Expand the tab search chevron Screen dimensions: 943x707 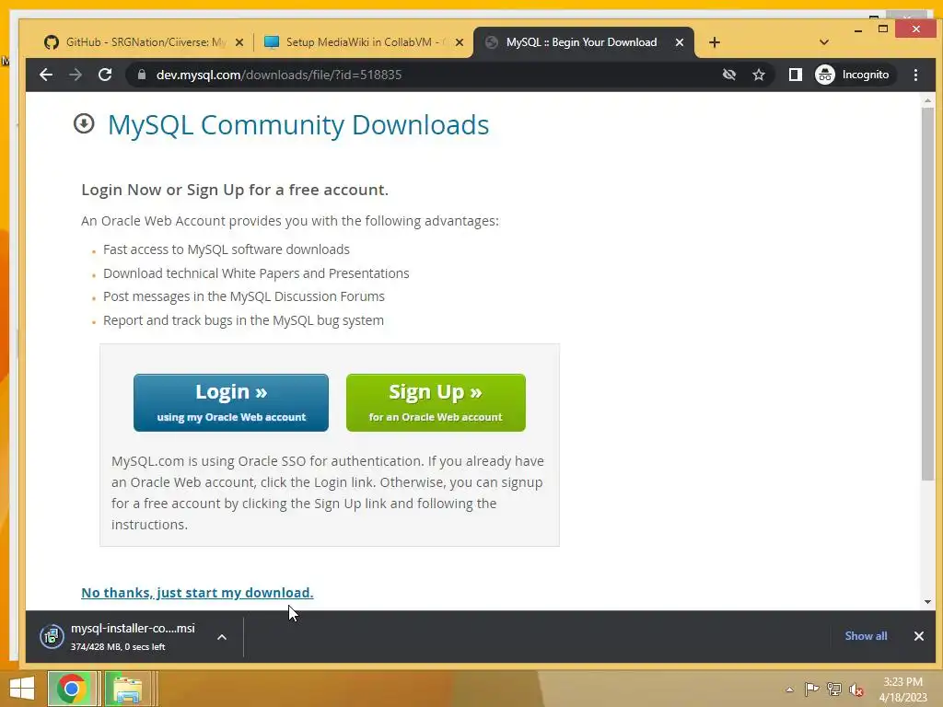coord(824,42)
